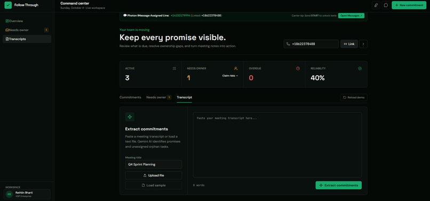Click the RB avatar in the workspace card

click(x=9, y=194)
